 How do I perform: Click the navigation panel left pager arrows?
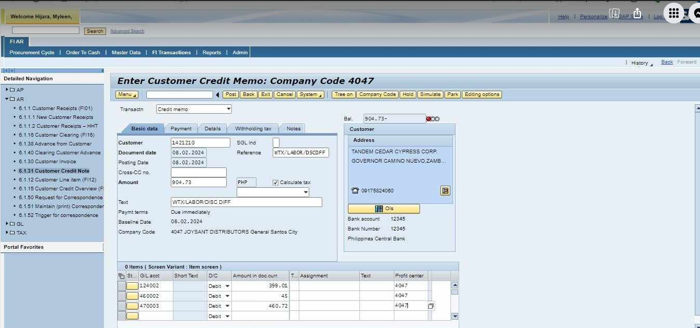pos(9,70)
